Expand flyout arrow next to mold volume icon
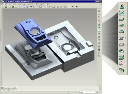The image size is (128, 94). pos(126,44)
